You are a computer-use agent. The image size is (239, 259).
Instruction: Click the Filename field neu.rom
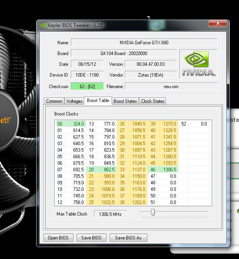point(171,86)
